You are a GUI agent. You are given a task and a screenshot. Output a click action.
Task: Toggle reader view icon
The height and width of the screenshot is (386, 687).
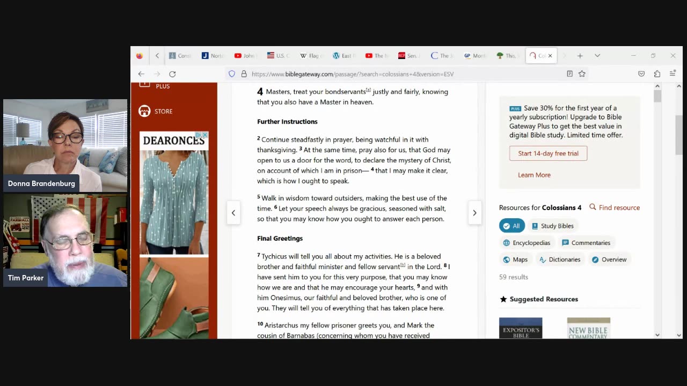click(570, 74)
